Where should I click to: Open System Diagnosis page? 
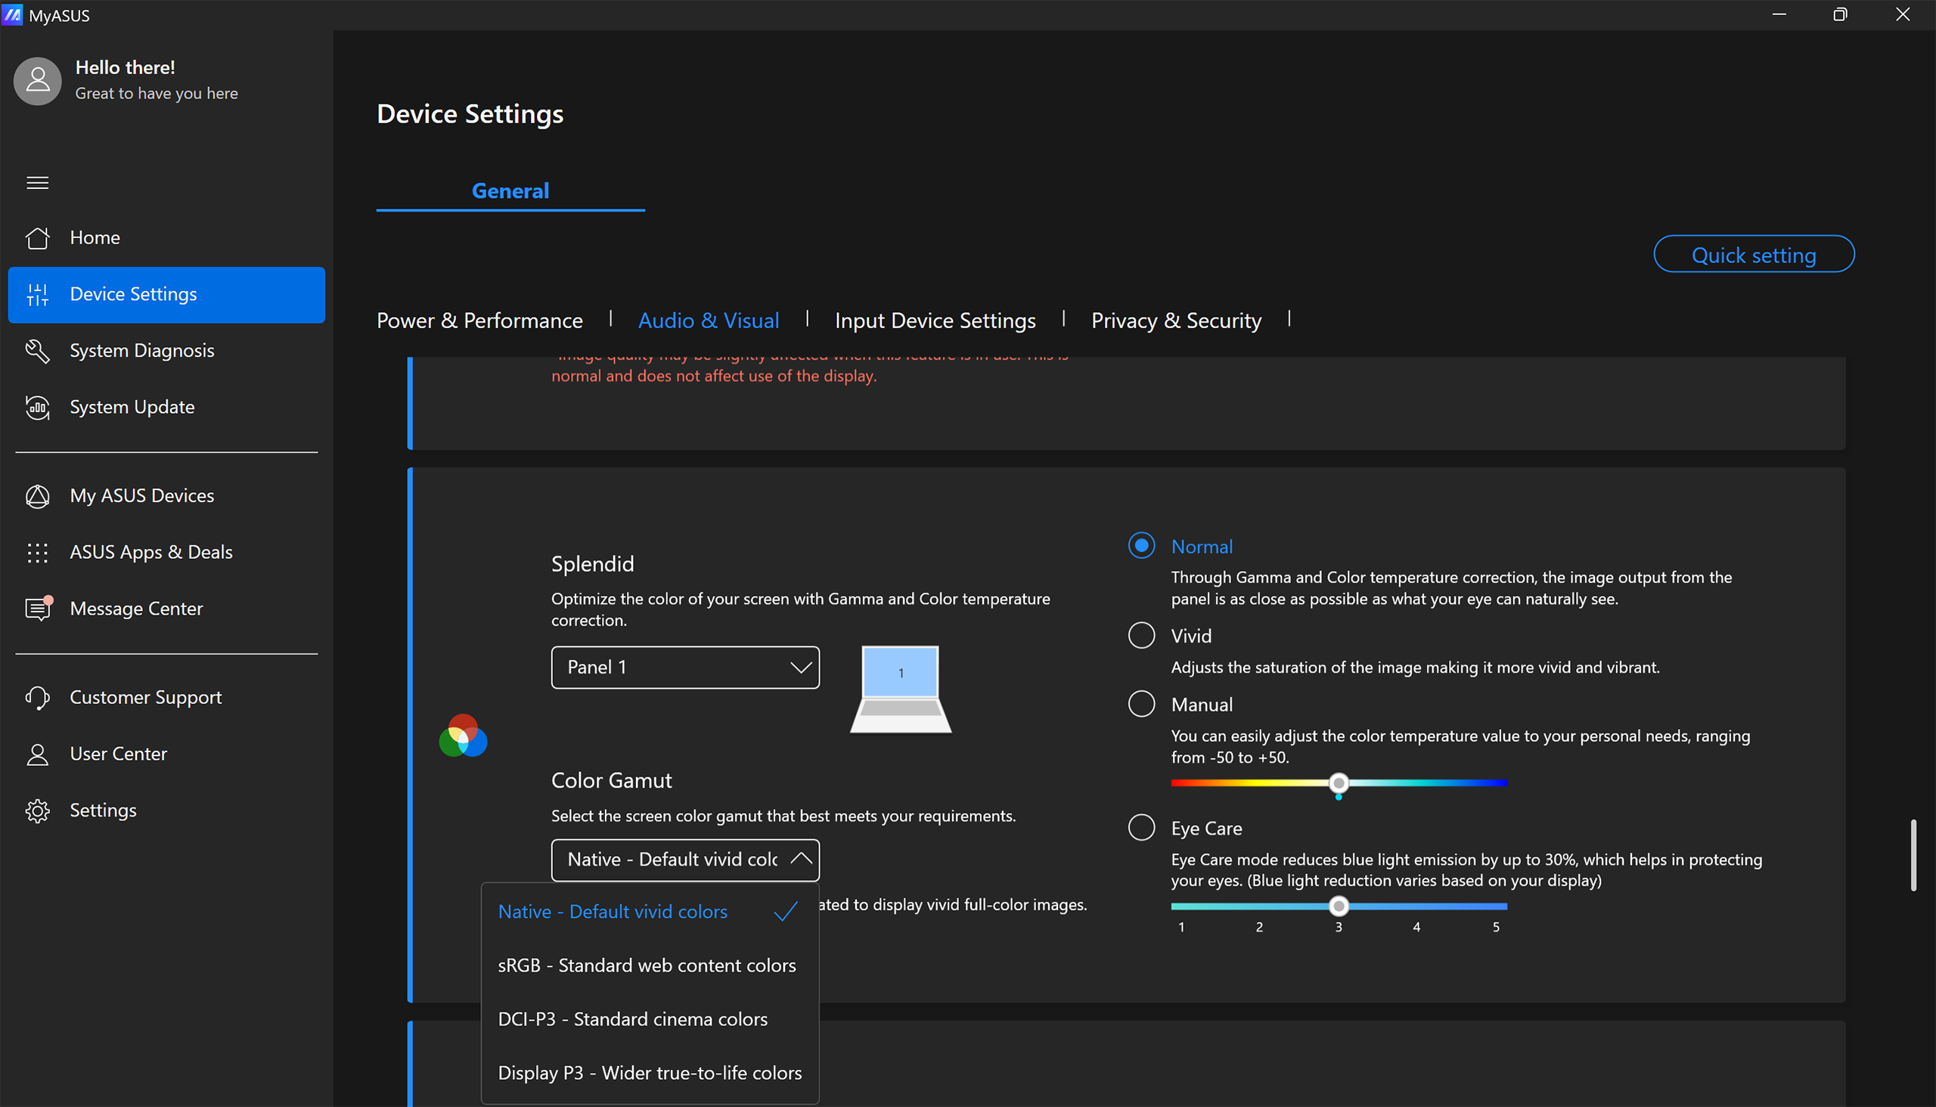click(x=166, y=351)
